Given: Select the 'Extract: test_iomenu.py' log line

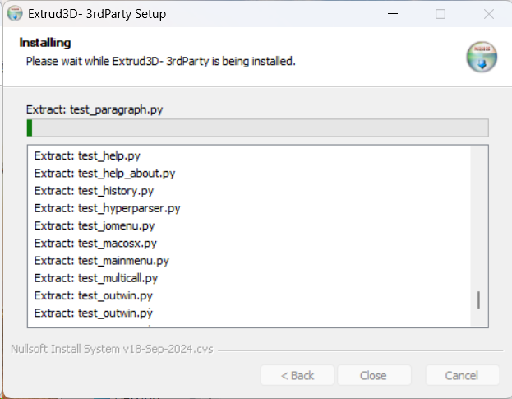Looking at the screenshot, I should 95,225.
